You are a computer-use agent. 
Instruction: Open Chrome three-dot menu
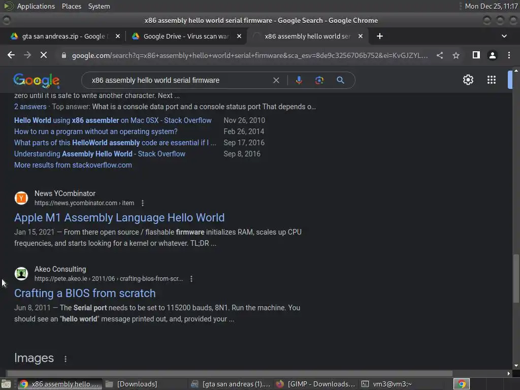(509, 55)
